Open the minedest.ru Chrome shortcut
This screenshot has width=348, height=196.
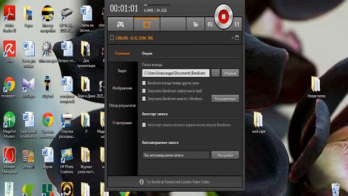tap(9, 87)
